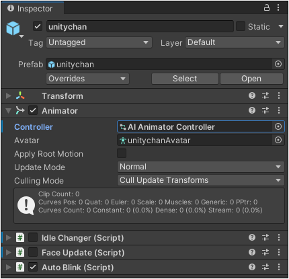Click the prefab Select button
289x279 pixels.
(185, 79)
